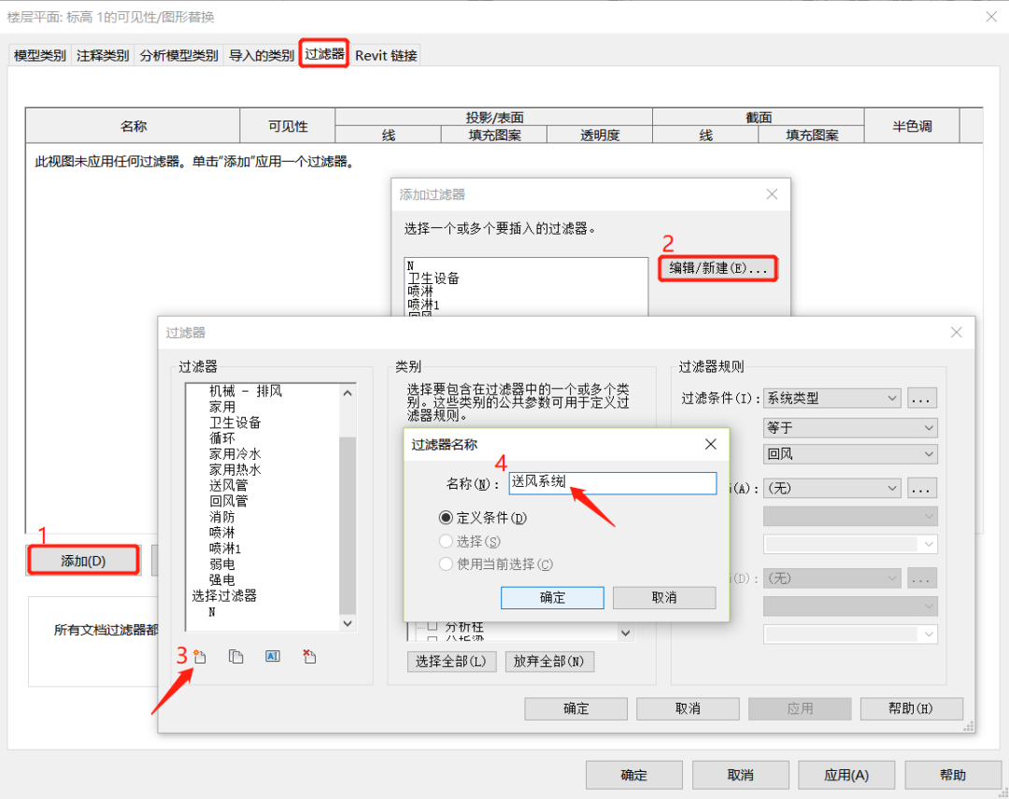Select the 使用当前选择(C) radio option
The height and width of the screenshot is (799, 1009).
point(446,564)
